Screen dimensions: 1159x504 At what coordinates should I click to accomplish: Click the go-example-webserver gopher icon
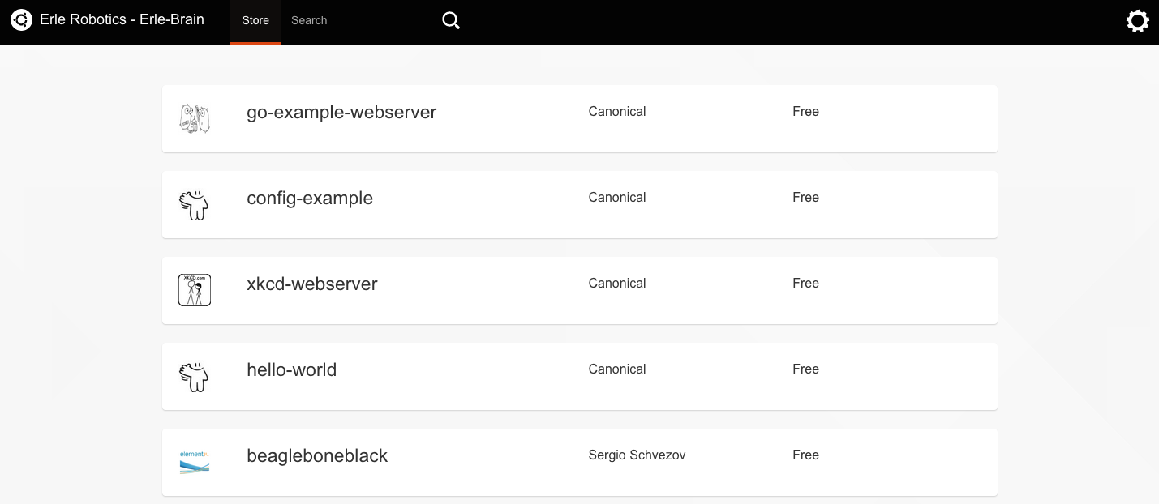(x=195, y=118)
